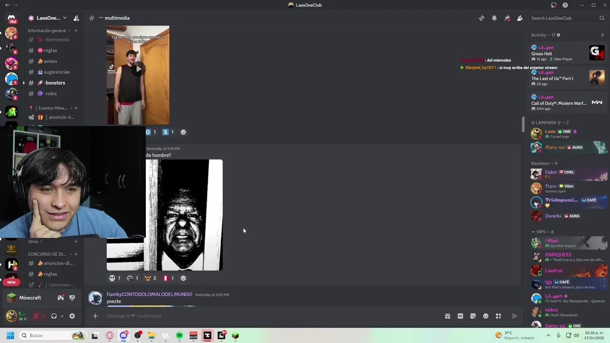Viewport: 610px width, 343px height.
Task: Open Call of Duty Modern Warfare activity
Action: pos(568,102)
